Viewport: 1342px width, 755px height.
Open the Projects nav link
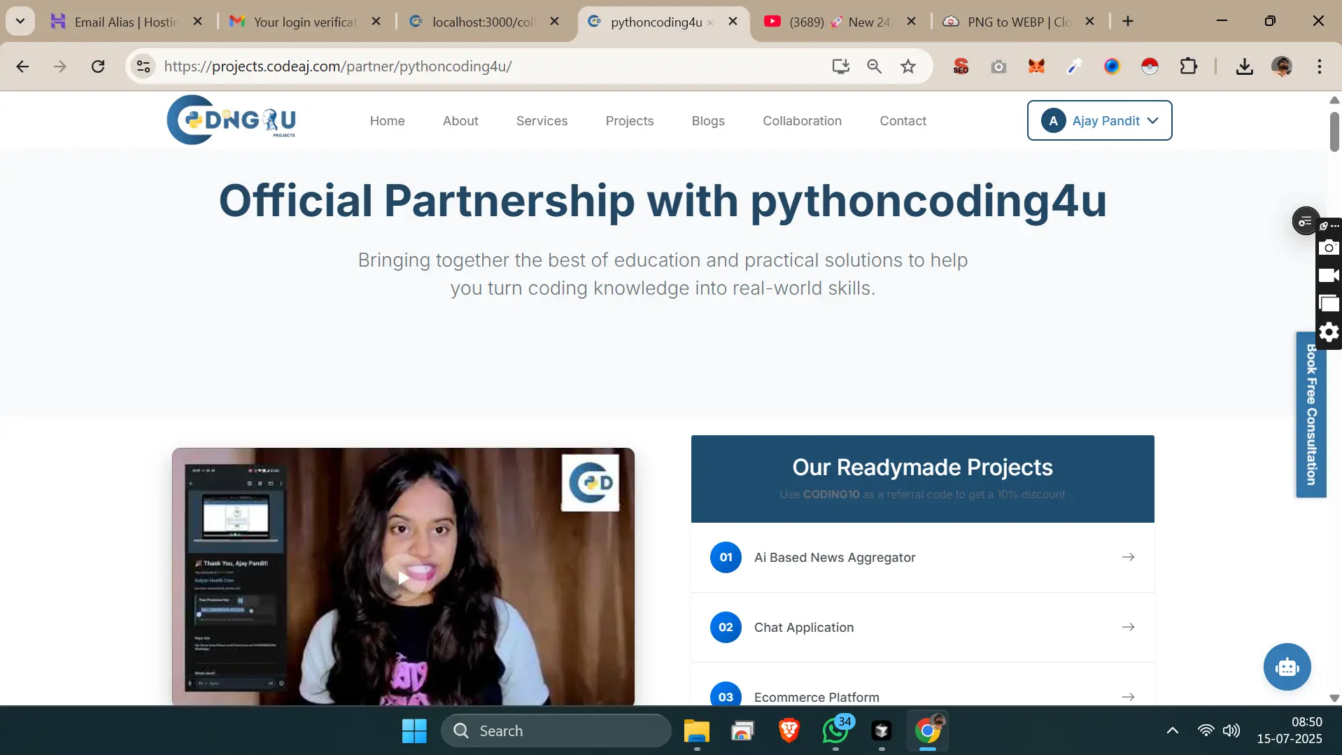click(630, 120)
